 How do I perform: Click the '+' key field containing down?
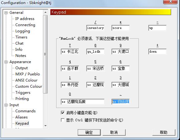pos(157,51)
